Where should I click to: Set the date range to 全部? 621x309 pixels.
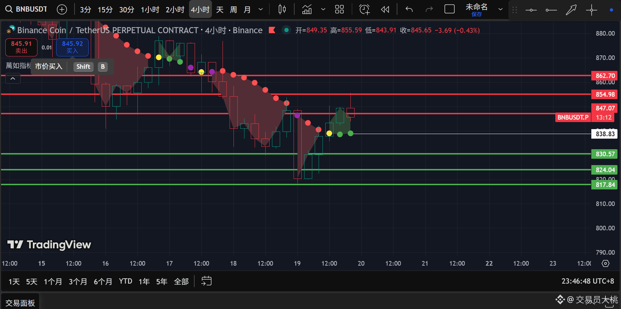tap(182, 281)
